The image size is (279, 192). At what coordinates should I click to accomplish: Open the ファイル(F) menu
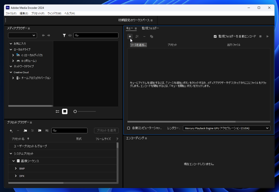click(11, 14)
